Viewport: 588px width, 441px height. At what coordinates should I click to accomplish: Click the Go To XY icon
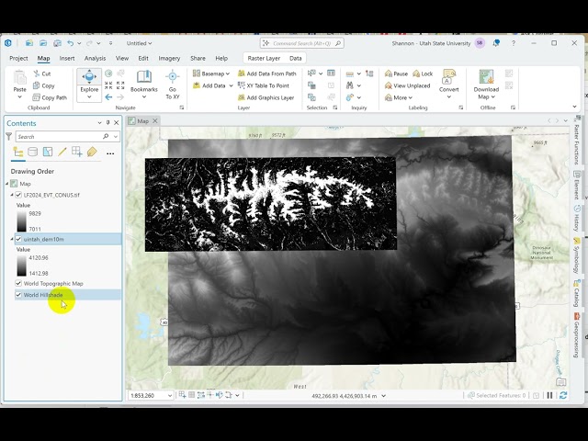coord(173,77)
